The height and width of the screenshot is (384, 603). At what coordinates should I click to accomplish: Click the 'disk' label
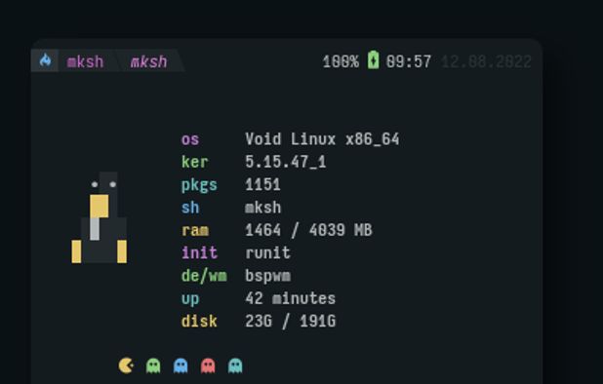coord(199,321)
